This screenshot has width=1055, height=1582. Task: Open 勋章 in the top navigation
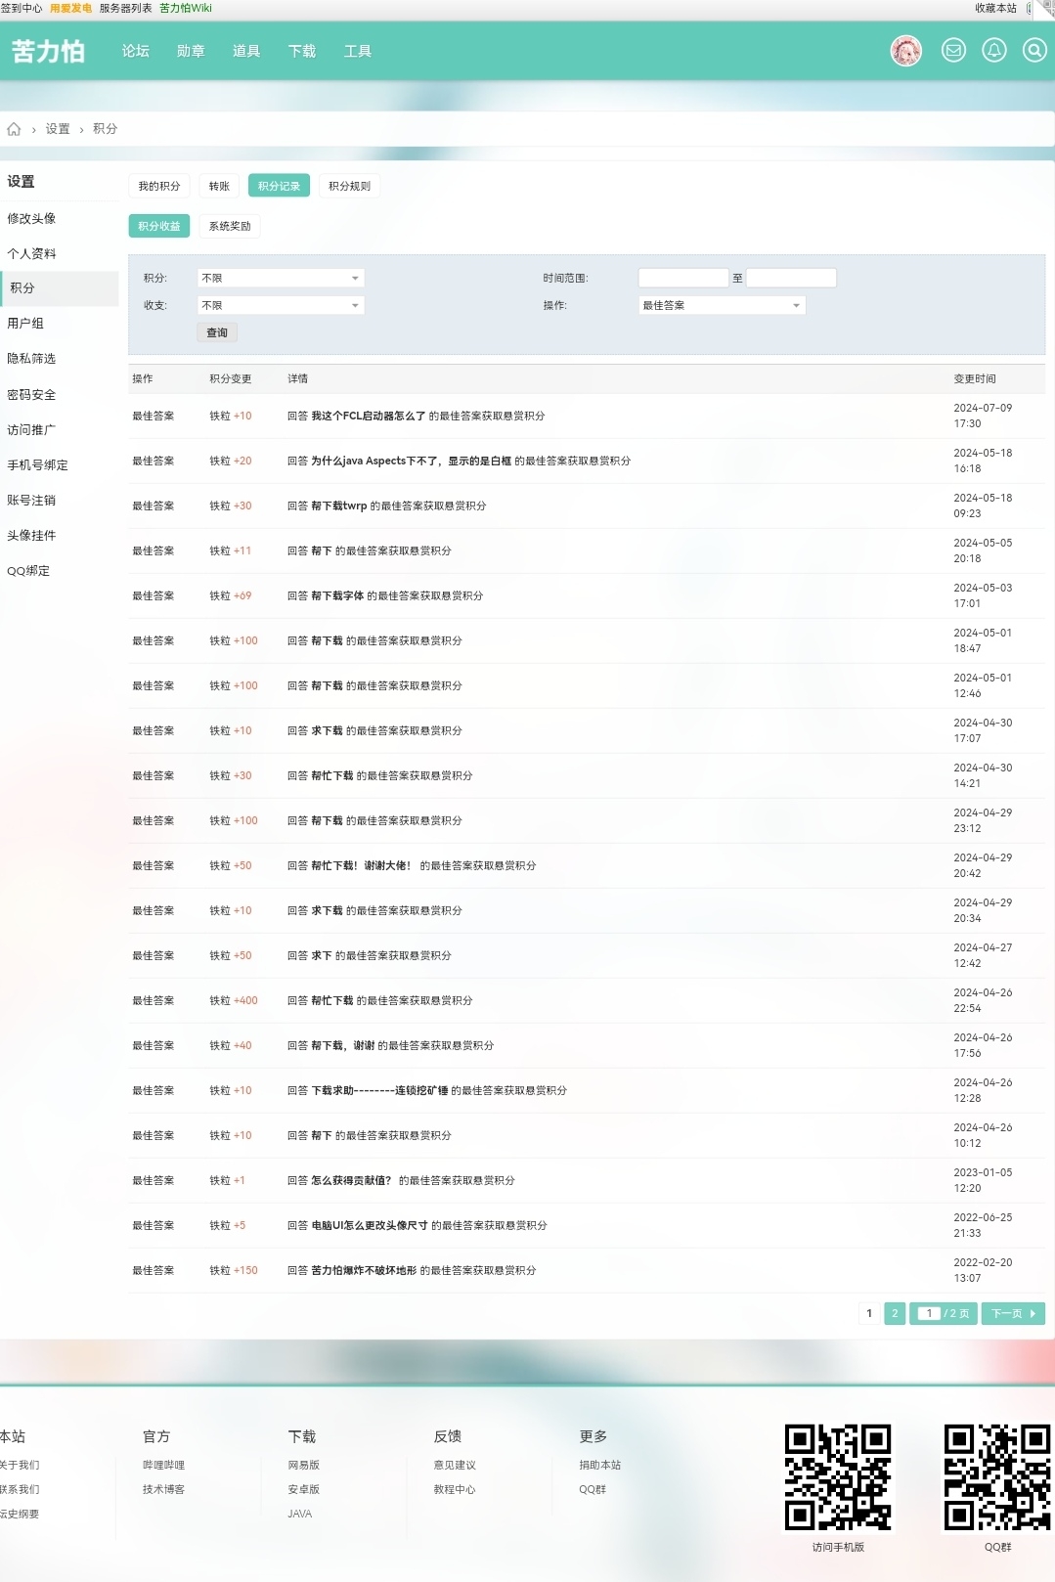[191, 51]
